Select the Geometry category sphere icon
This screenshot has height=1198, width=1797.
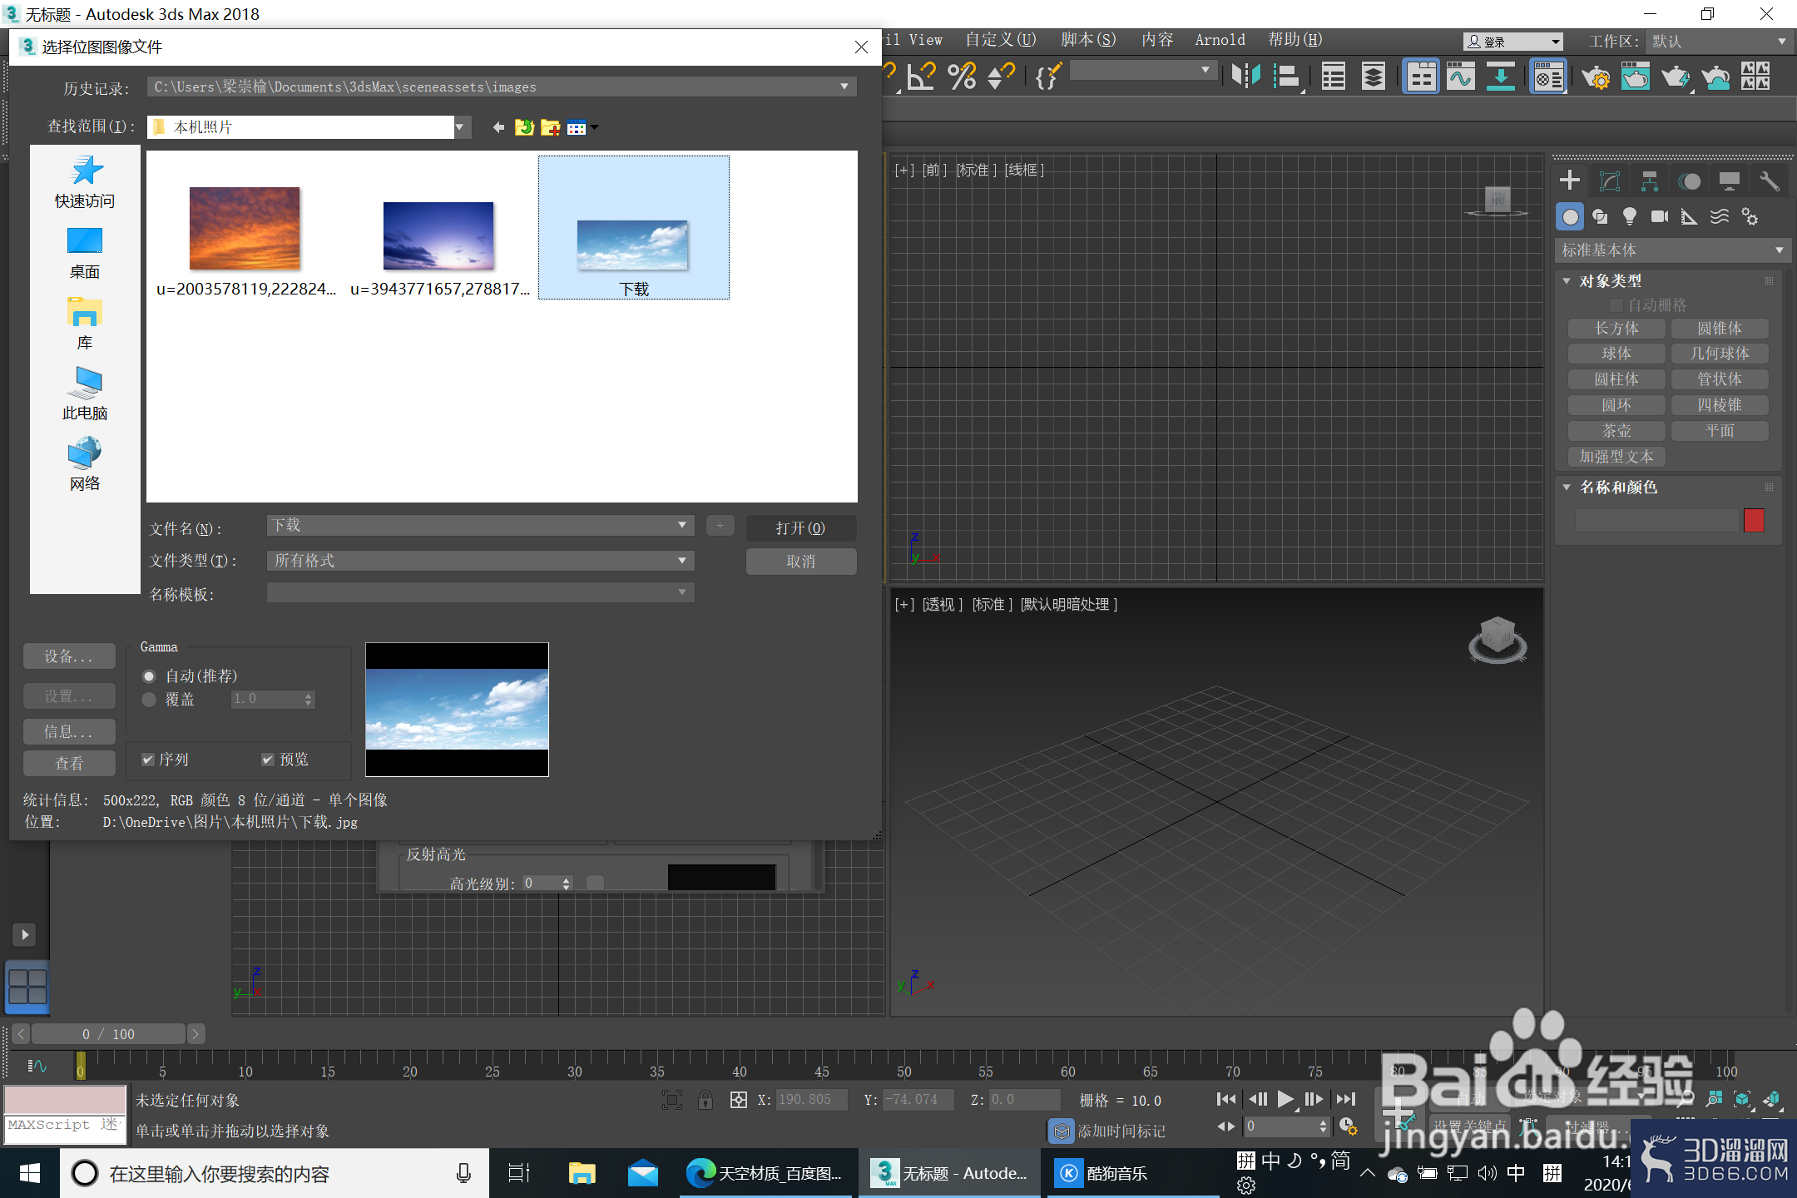pyautogui.click(x=1570, y=217)
